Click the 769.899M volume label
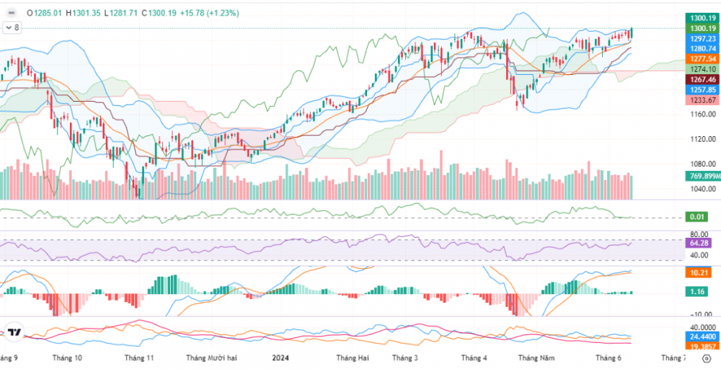This screenshot has height=369, width=721. (702, 176)
